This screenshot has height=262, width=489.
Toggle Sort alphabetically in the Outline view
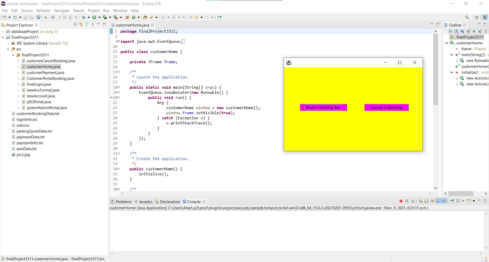click(456, 31)
